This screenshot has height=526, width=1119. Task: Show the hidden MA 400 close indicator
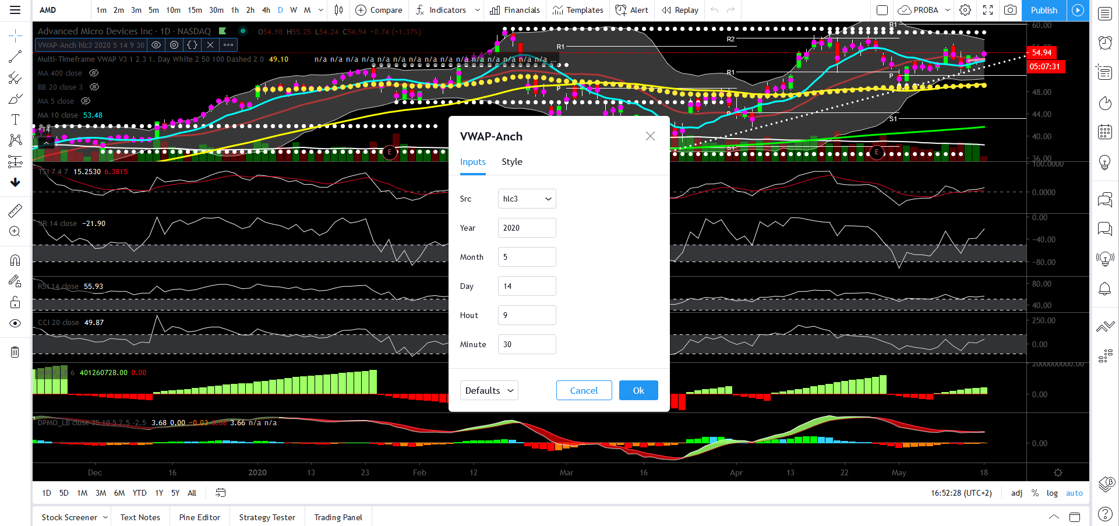pos(94,73)
